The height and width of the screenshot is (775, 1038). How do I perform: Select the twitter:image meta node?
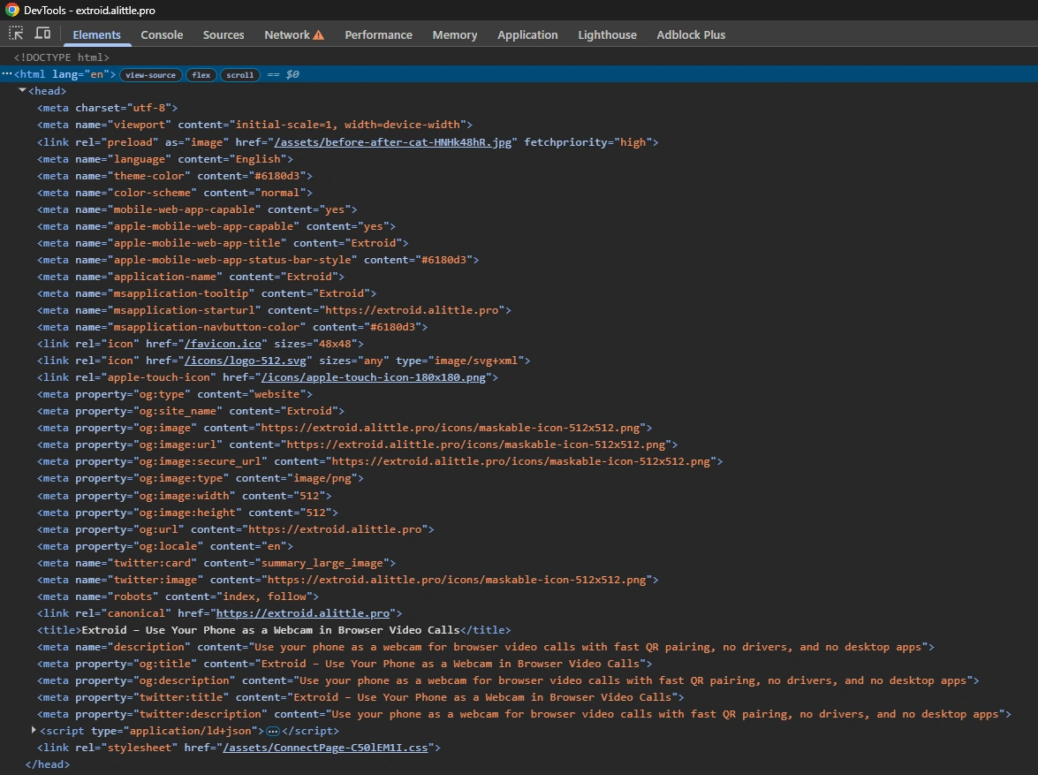348,580
